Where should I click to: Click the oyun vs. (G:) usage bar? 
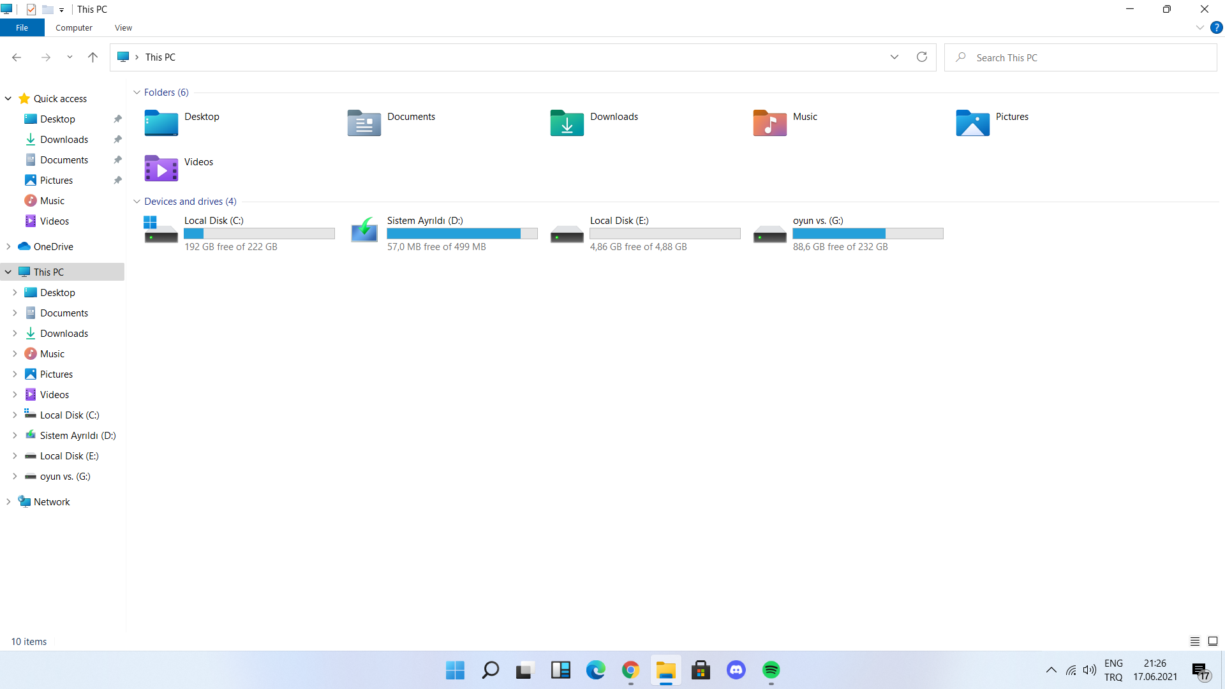(x=867, y=233)
